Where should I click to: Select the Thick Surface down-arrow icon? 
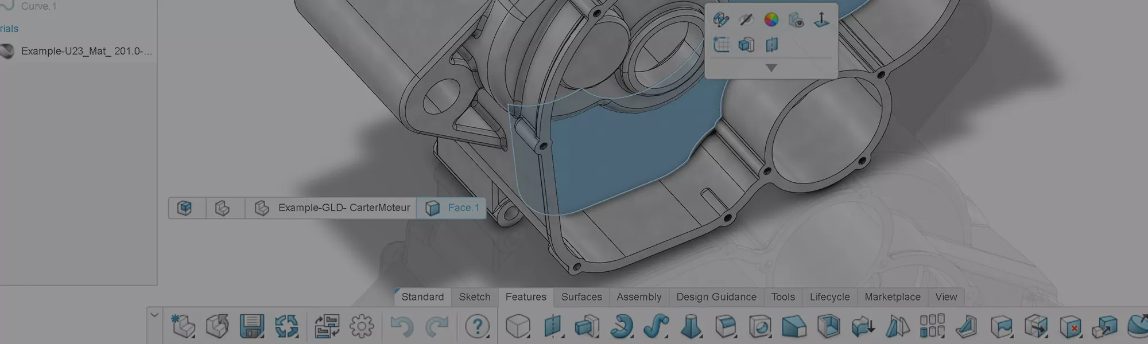(863, 326)
